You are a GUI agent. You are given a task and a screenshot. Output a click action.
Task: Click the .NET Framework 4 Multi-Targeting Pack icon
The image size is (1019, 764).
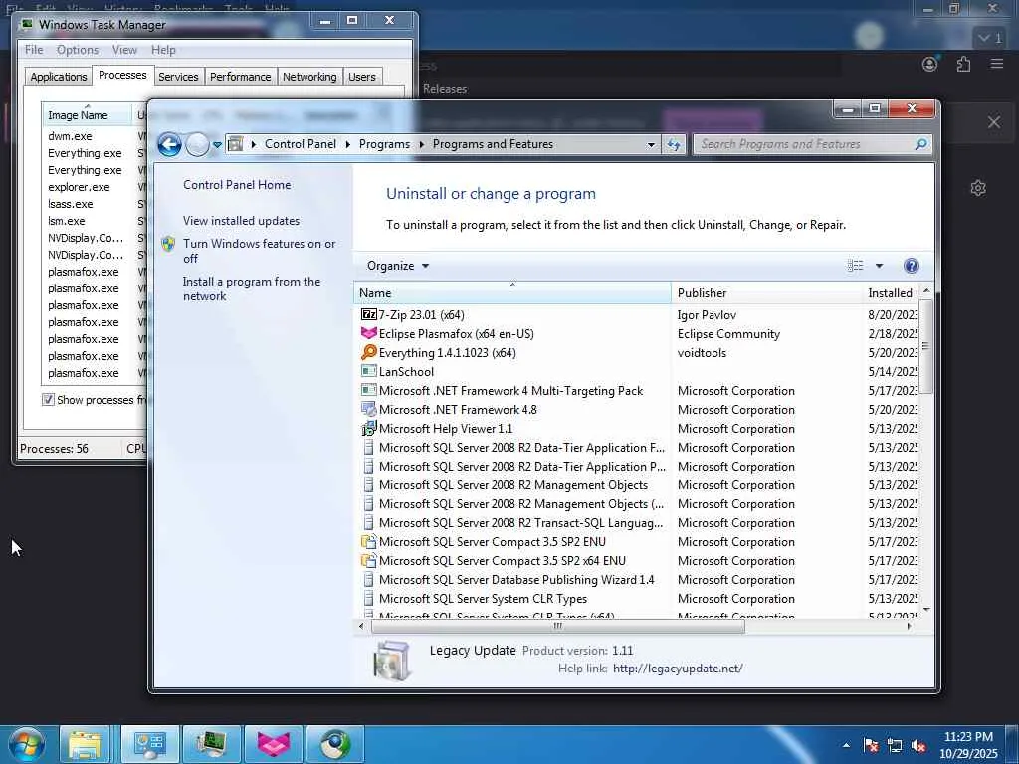point(368,390)
